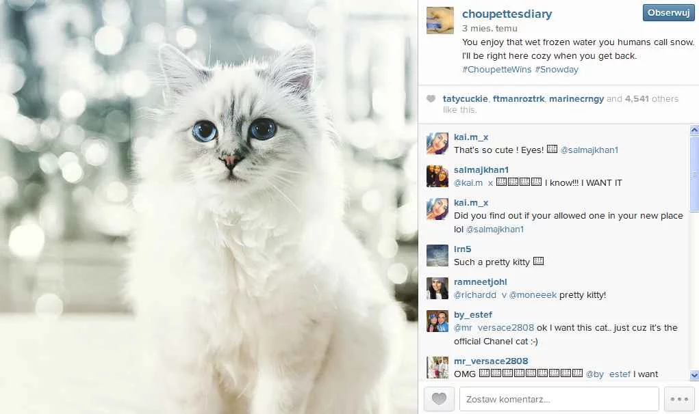Click the comments scrollbar thumb
Viewport: 699px width, 414px height.
694,174
